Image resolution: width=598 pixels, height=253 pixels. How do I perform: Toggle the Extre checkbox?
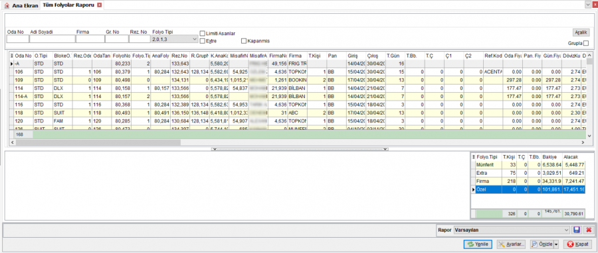pos(203,40)
